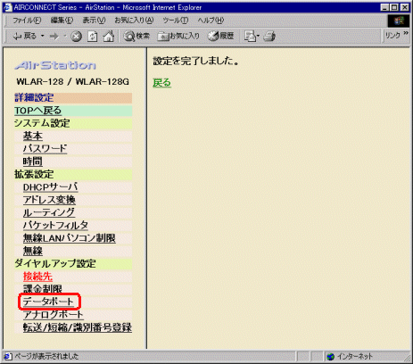Open the Mail button dropdown arrow

[258, 37]
